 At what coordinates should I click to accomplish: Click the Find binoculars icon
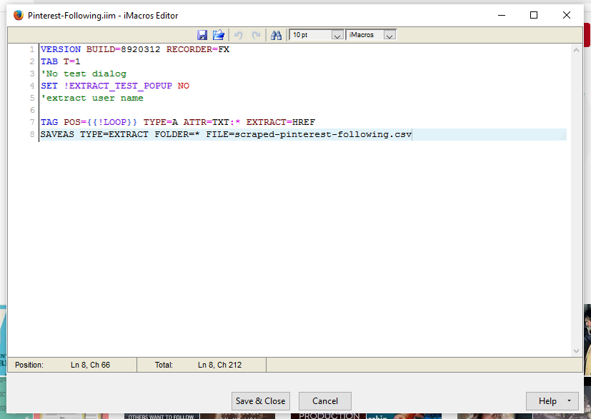[x=276, y=35]
